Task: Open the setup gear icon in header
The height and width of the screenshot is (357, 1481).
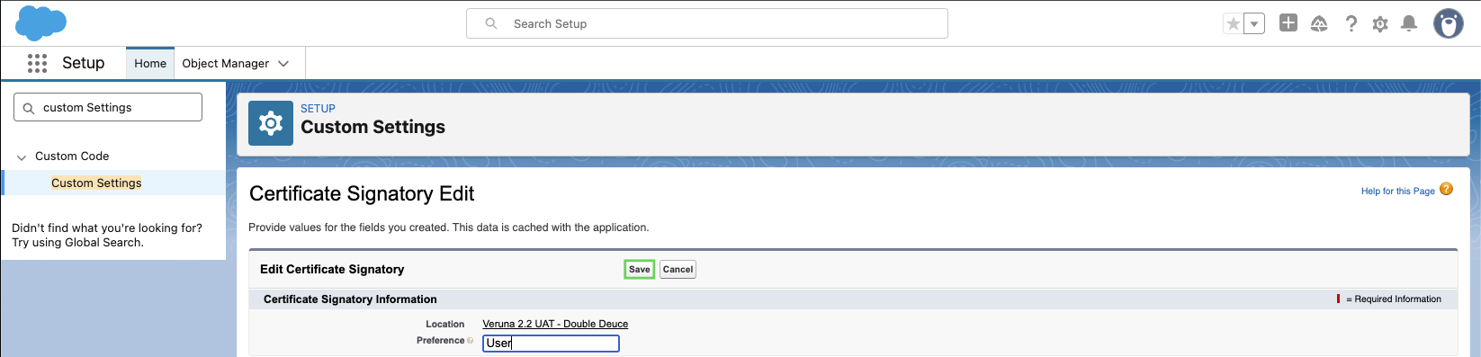Action: [1380, 24]
